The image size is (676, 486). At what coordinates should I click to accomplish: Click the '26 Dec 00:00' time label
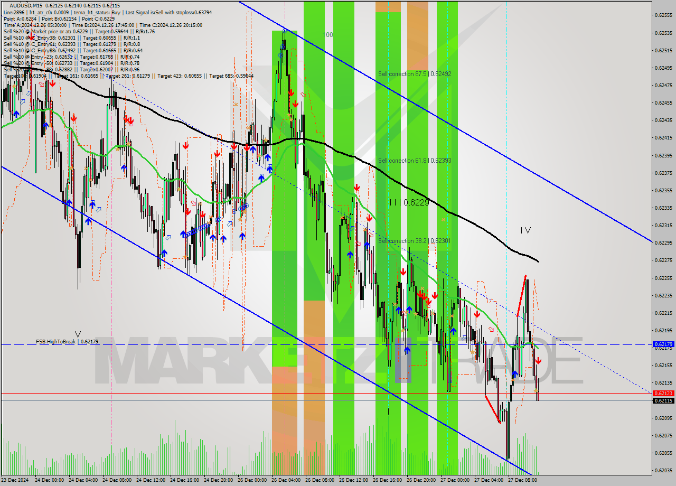coord(252,480)
